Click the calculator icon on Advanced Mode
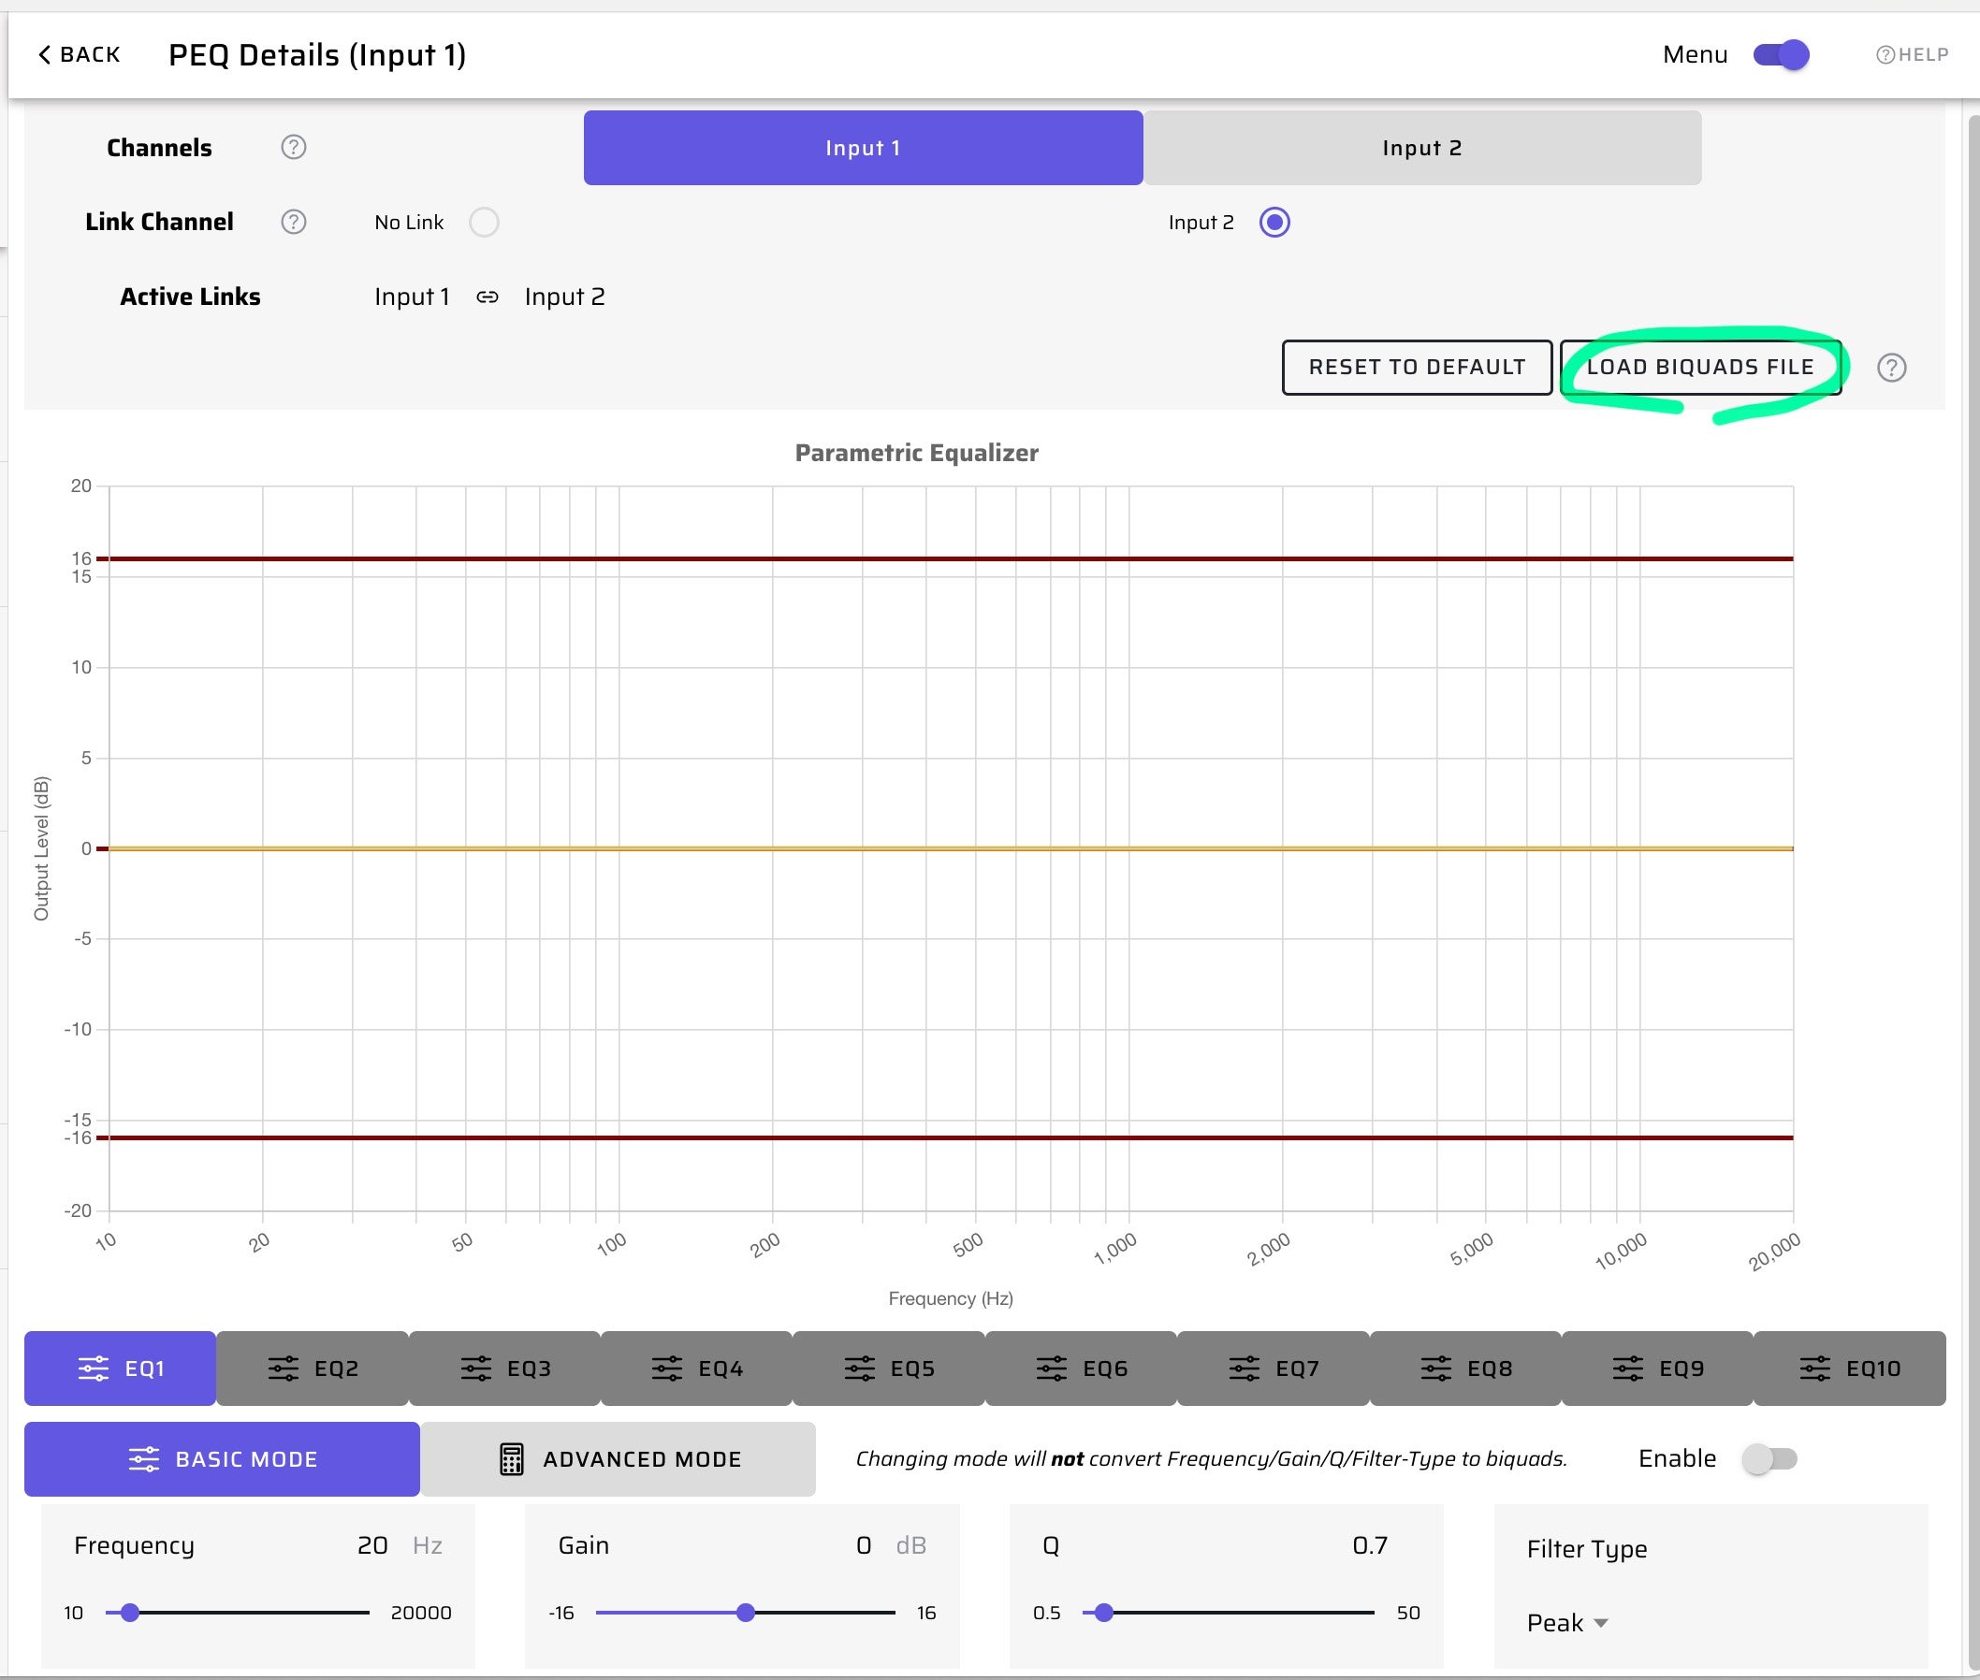Image resolution: width=1980 pixels, height=1680 pixels. point(512,1459)
